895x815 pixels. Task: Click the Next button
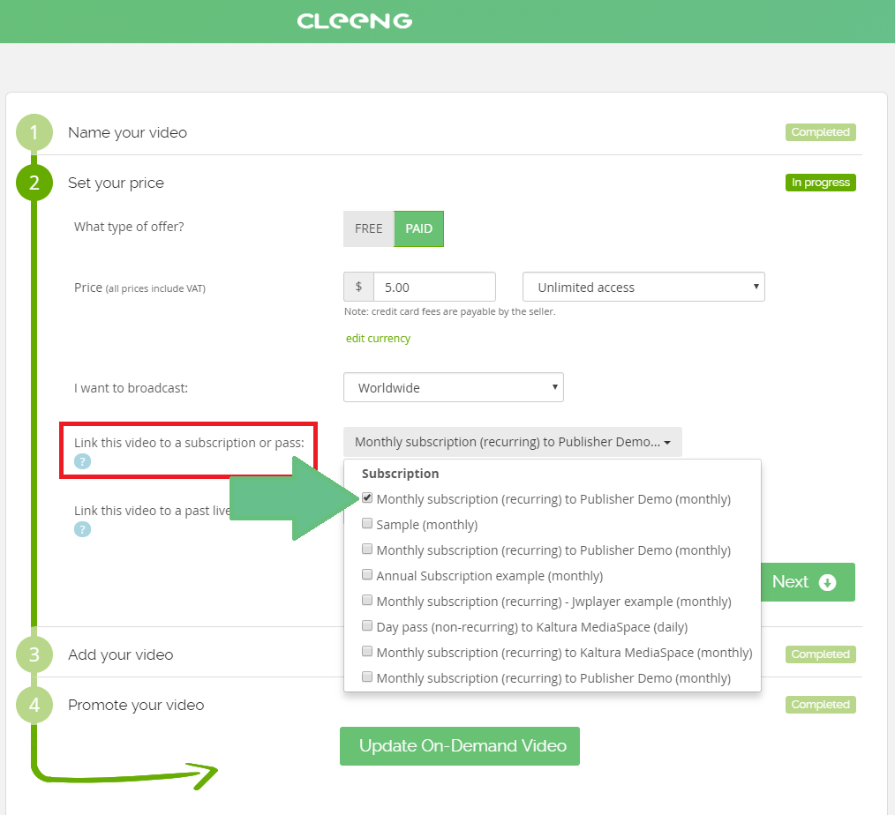tap(808, 582)
